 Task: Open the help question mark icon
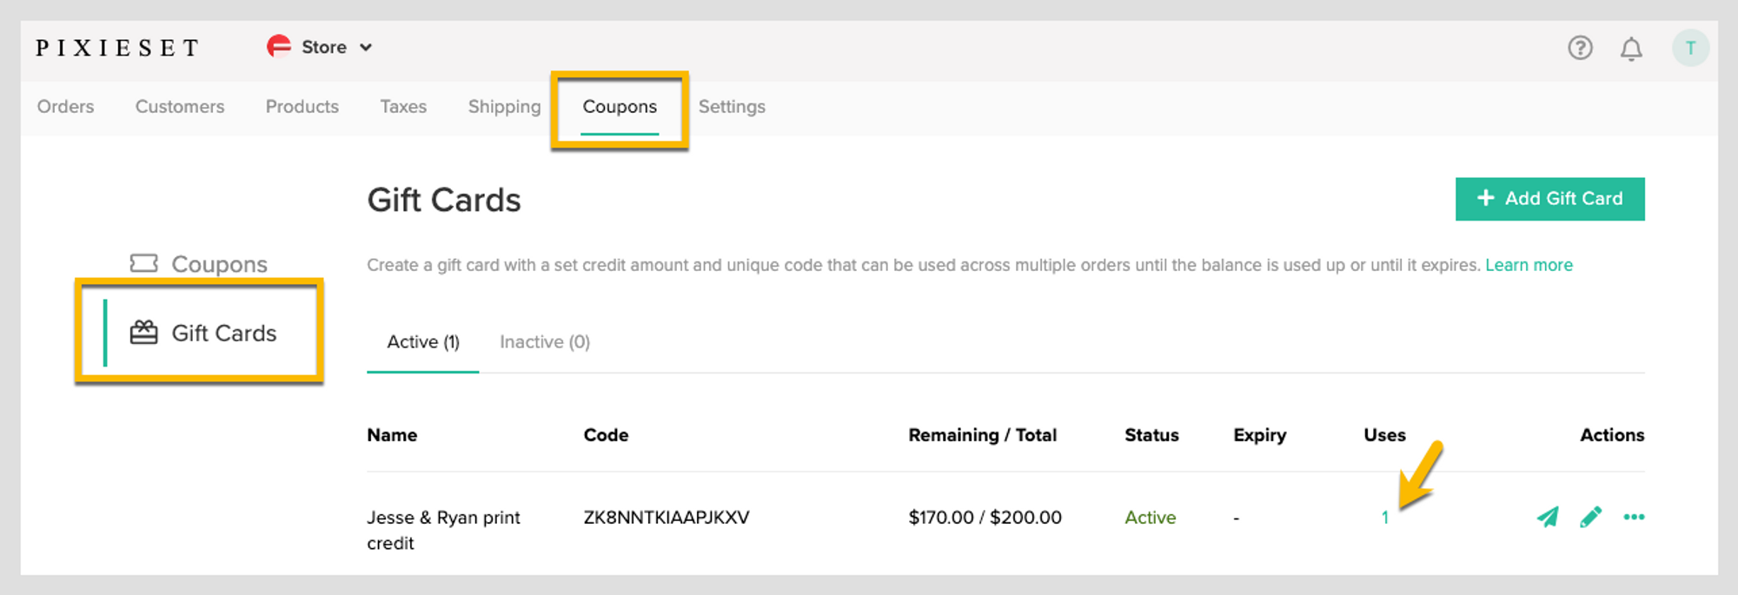pos(1580,48)
